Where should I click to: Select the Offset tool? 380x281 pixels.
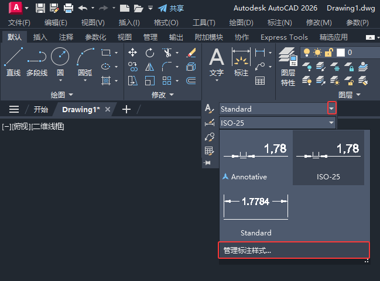(191, 81)
